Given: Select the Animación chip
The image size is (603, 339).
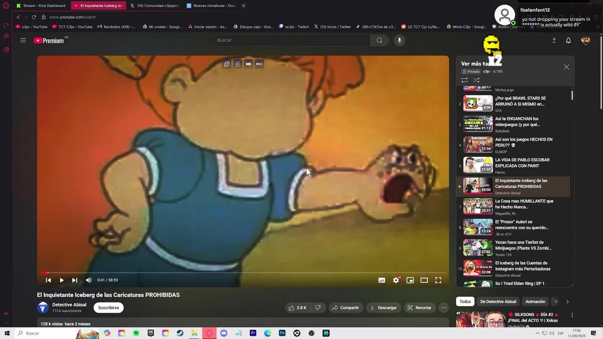Looking at the screenshot, I should coord(535,301).
